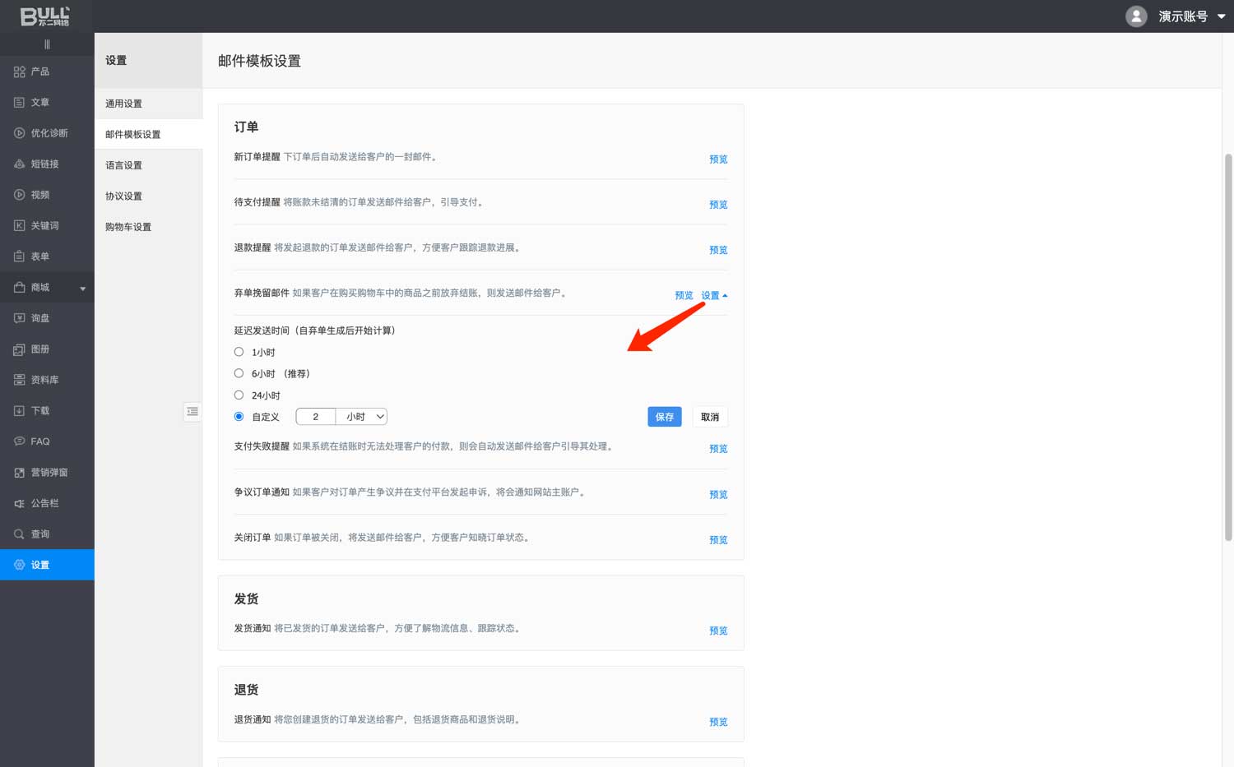Click the 营销弹窗 sidebar icon
Viewport: 1234px width, 767px height.
click(20, 473)
